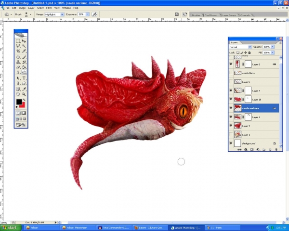Image resolution: width=289 pixels, height=231 pixels.
Task: Open the Filter menu
Action: pyautogui.click(x=49, y=8)
